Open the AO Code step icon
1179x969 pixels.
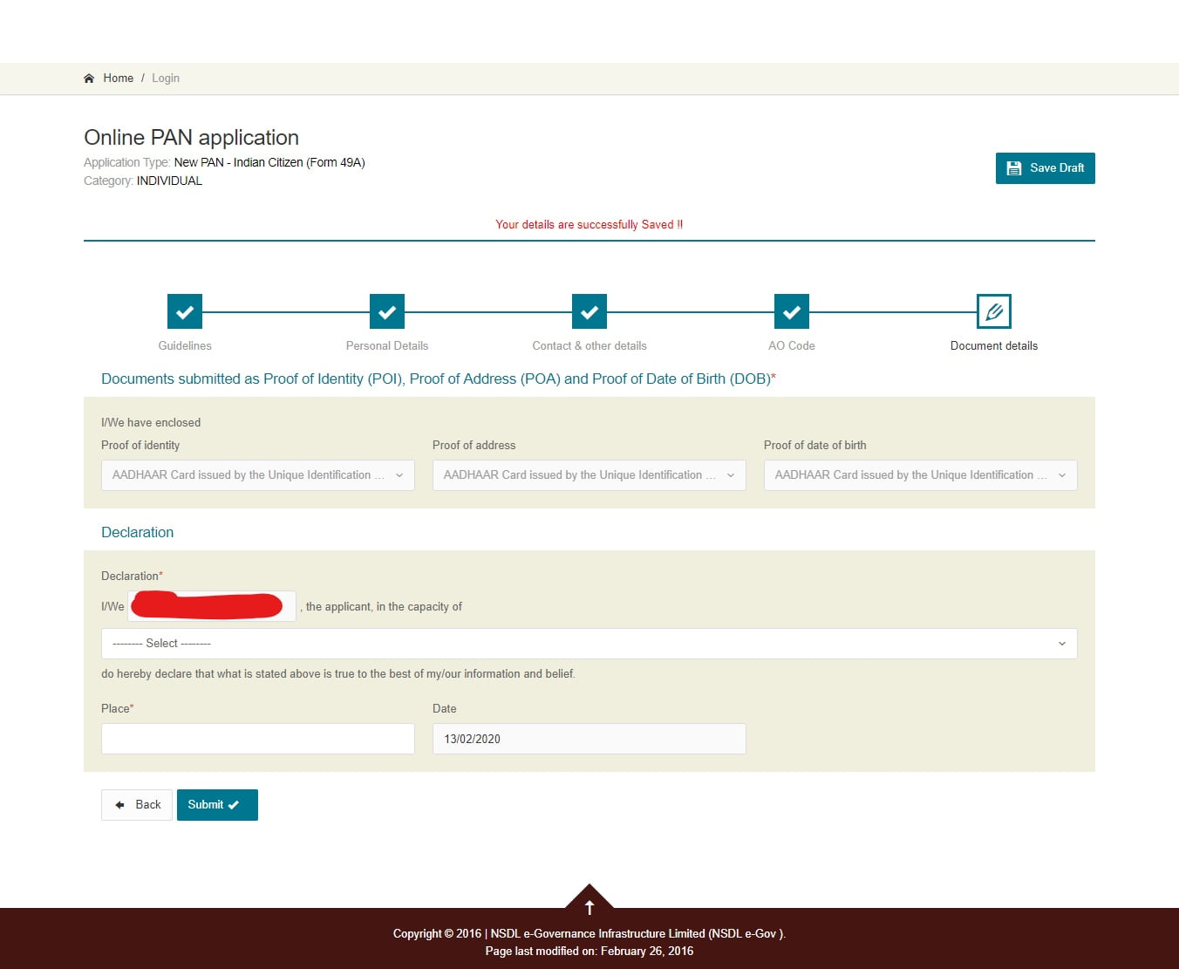coord(791,310)
